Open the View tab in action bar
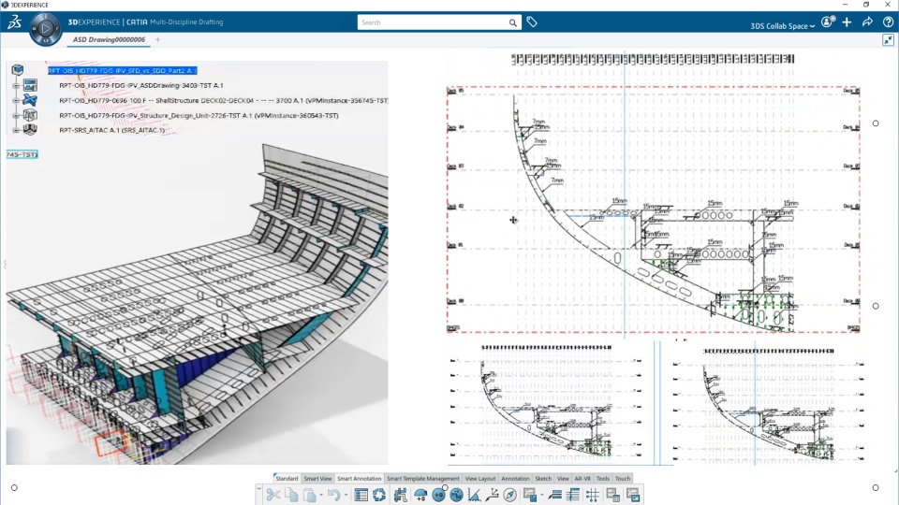The height and width of the screenshot is (505, 899). click(563, 478)
